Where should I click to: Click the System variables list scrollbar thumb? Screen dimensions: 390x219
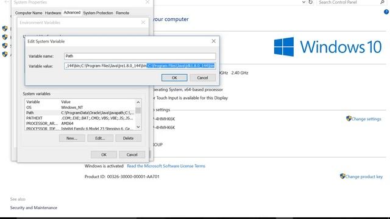138,110
